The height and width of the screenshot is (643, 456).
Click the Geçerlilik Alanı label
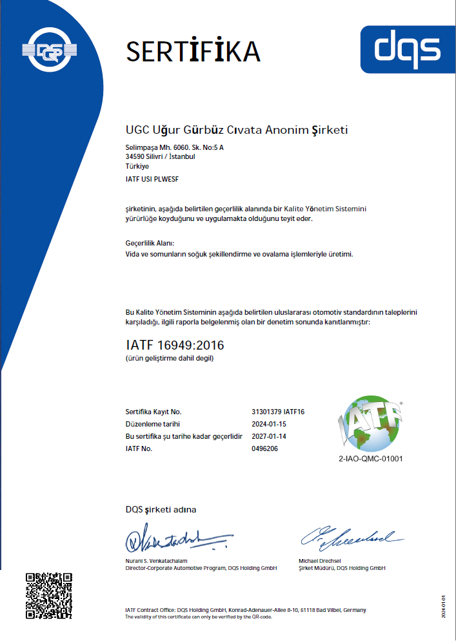pyautogui.click(x=150, y=244)
